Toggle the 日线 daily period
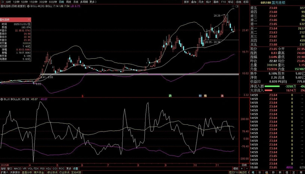This screenshot has width=305, height=174. [61, 2]
